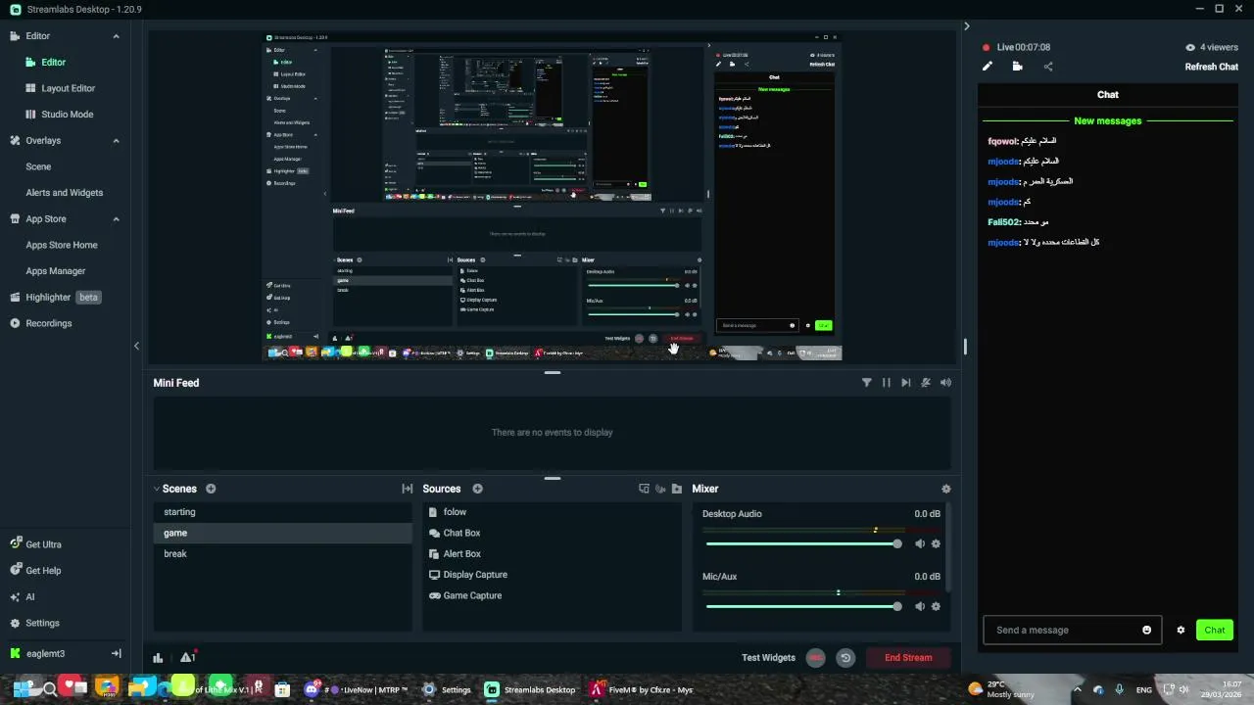Add a new source with plus icon

coord(478,489)
